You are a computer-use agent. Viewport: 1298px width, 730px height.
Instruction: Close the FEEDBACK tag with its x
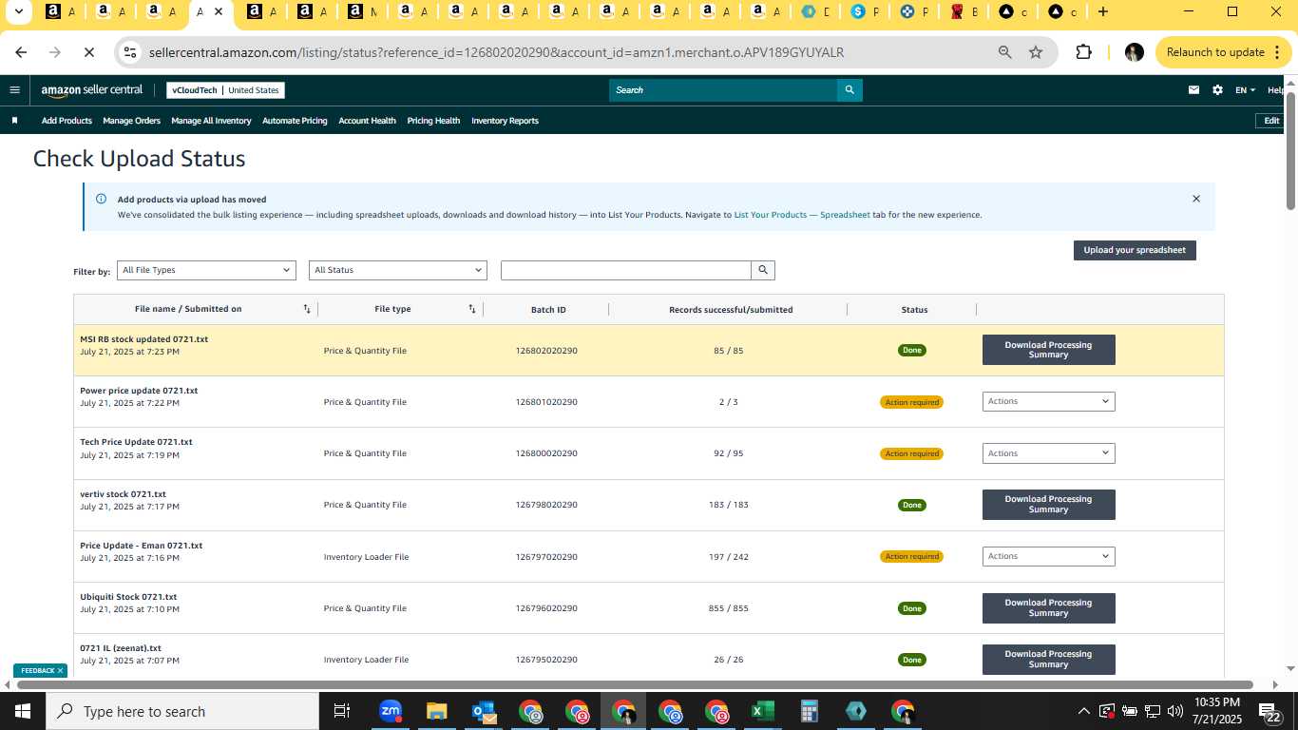click(60, 670)
